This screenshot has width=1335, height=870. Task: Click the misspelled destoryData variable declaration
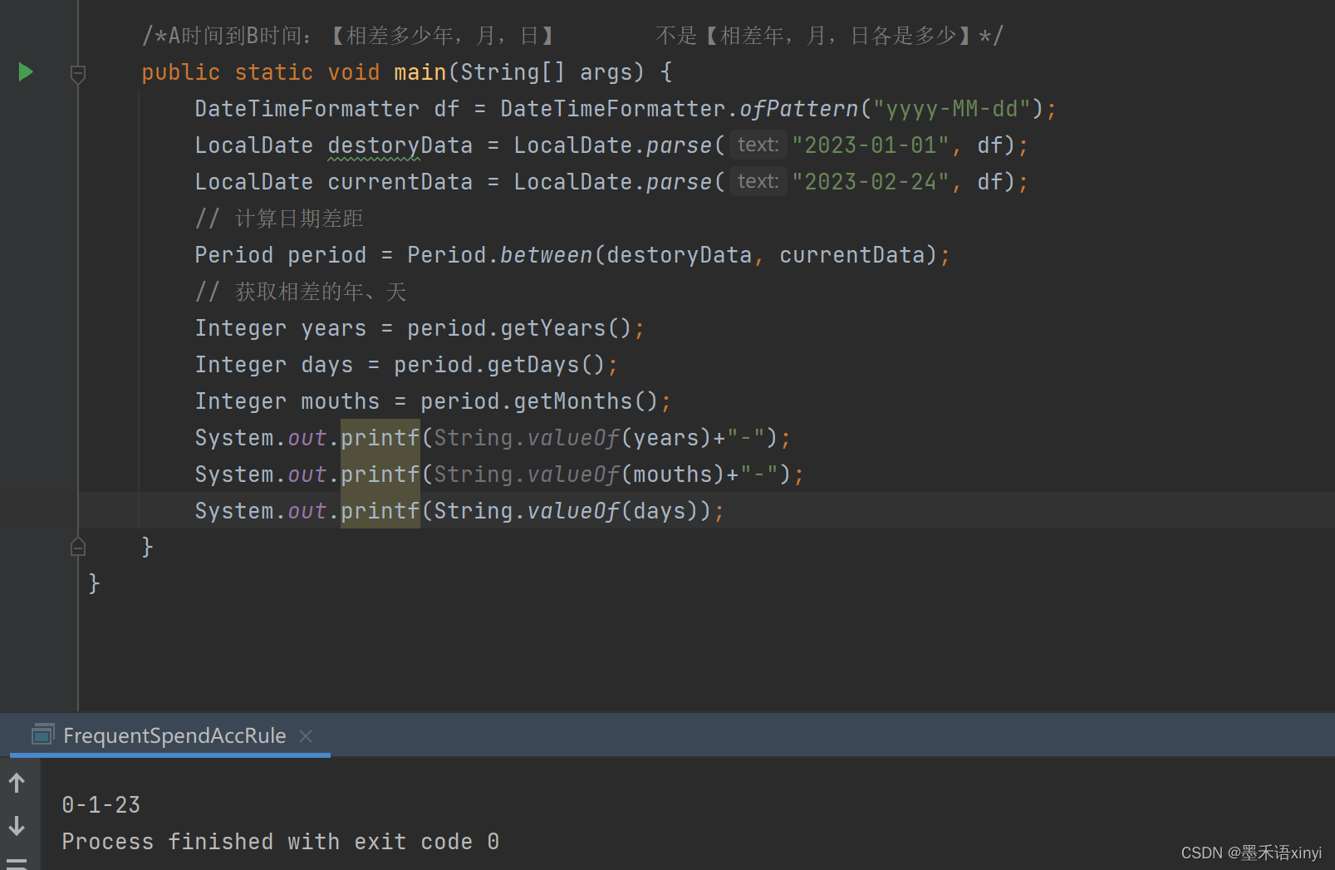[x=400, y=145]
